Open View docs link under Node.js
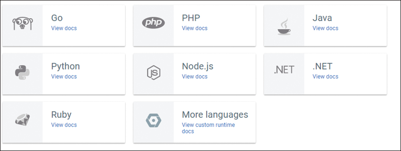This screenshot has width=401, height=151. coord(194,77)
